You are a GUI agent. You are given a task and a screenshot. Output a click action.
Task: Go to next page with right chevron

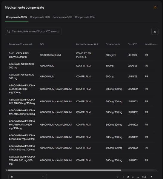(151, 177)
